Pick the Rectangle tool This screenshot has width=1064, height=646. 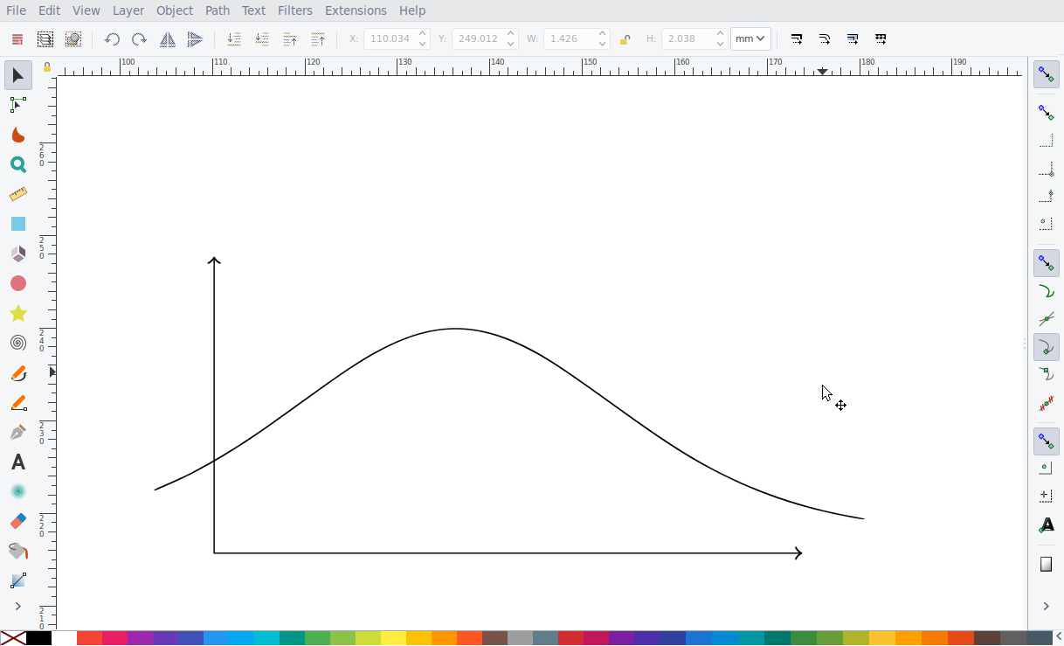point(17,224)
